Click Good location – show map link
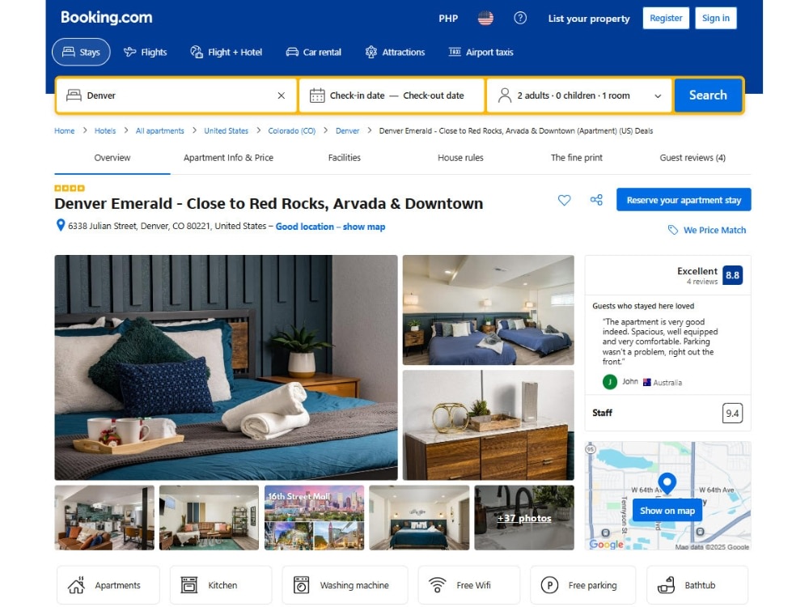This screenshot has width=809, height=607. coord(330,227)
